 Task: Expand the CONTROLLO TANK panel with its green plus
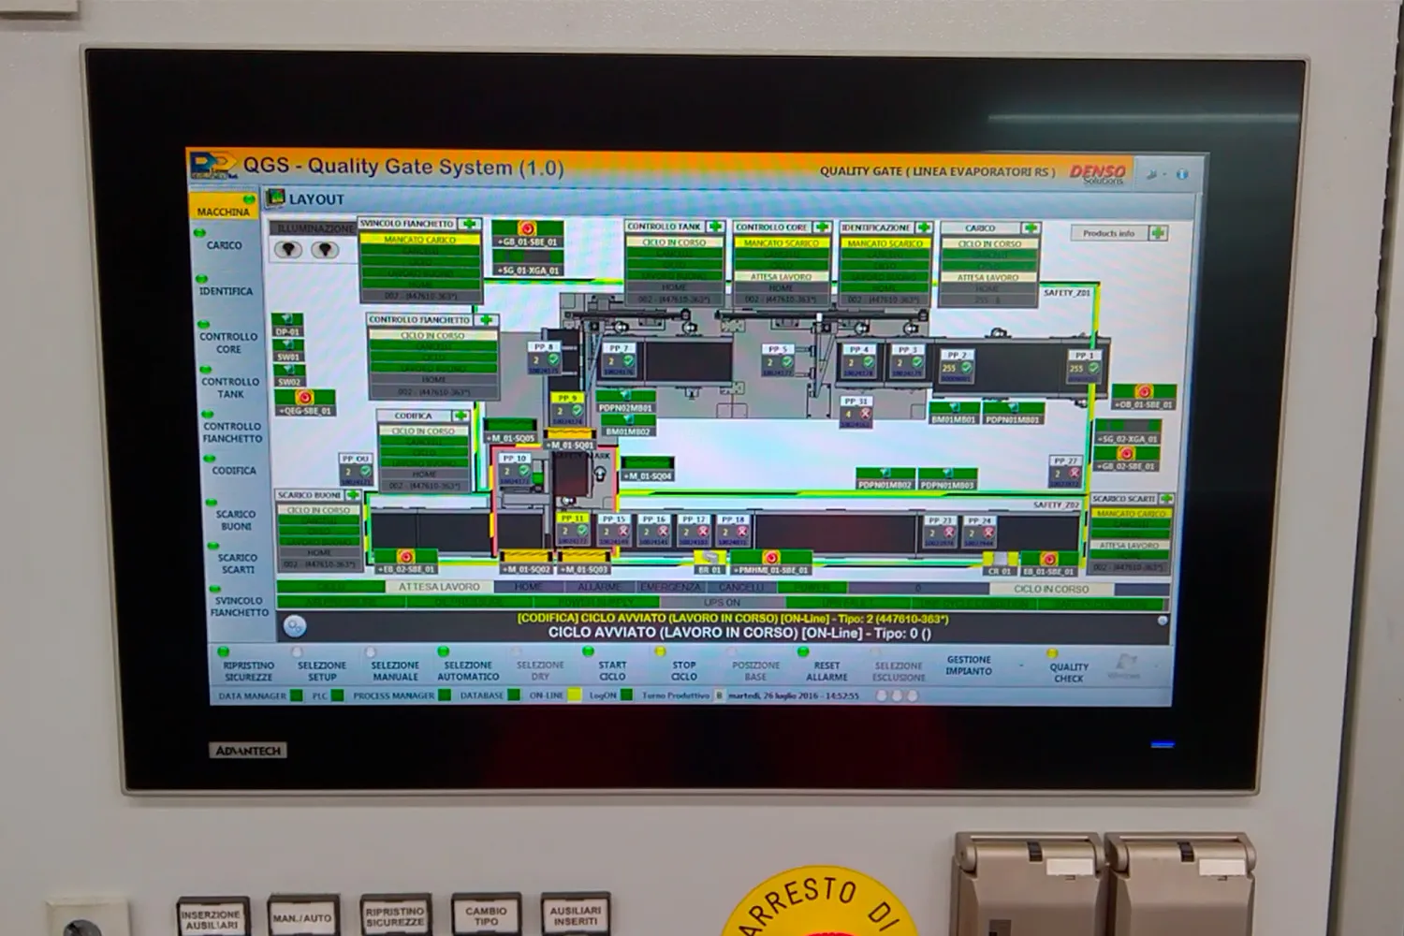tap(716, 227)
